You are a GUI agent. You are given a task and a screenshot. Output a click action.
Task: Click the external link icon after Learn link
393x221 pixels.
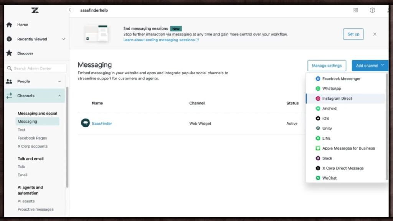coord(198,40)
